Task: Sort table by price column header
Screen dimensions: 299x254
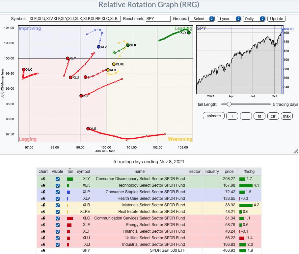Action: [229, 172]
